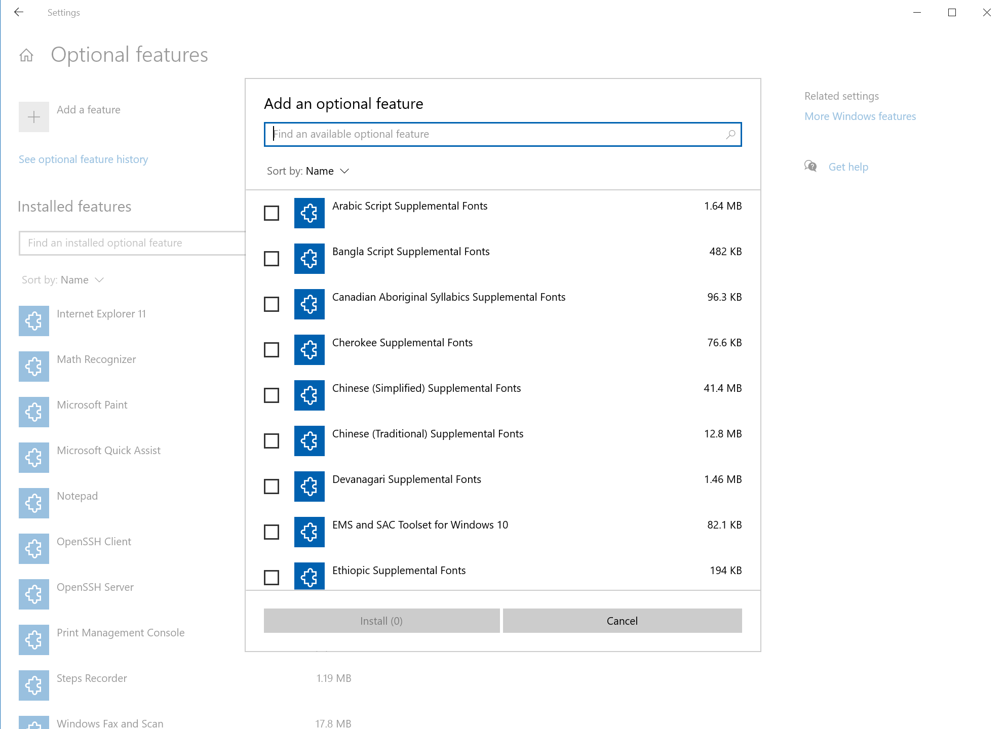Viewport: 1005px width, 729px height.
Task: Select EMS and SAC Toolset checkbox
Action: [272, 532]
